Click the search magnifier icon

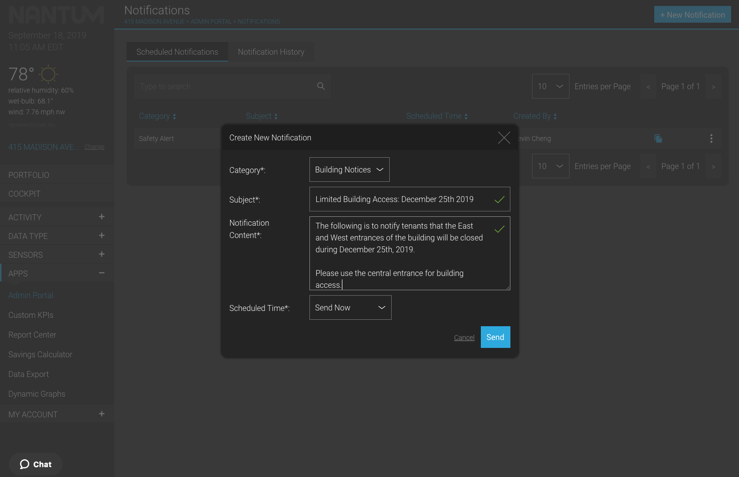pos(321,86)
